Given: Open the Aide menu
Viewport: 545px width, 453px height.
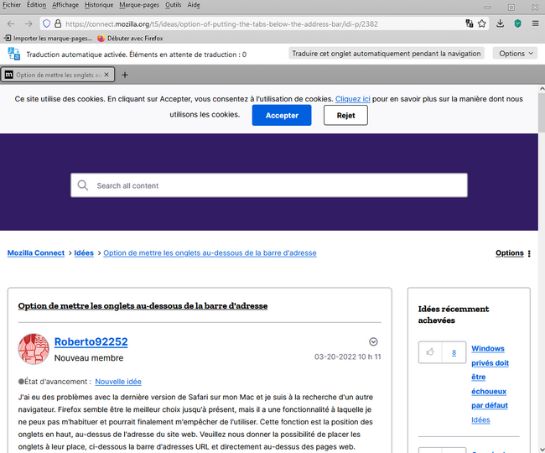Looking at the screenshot, I should 194,5.
